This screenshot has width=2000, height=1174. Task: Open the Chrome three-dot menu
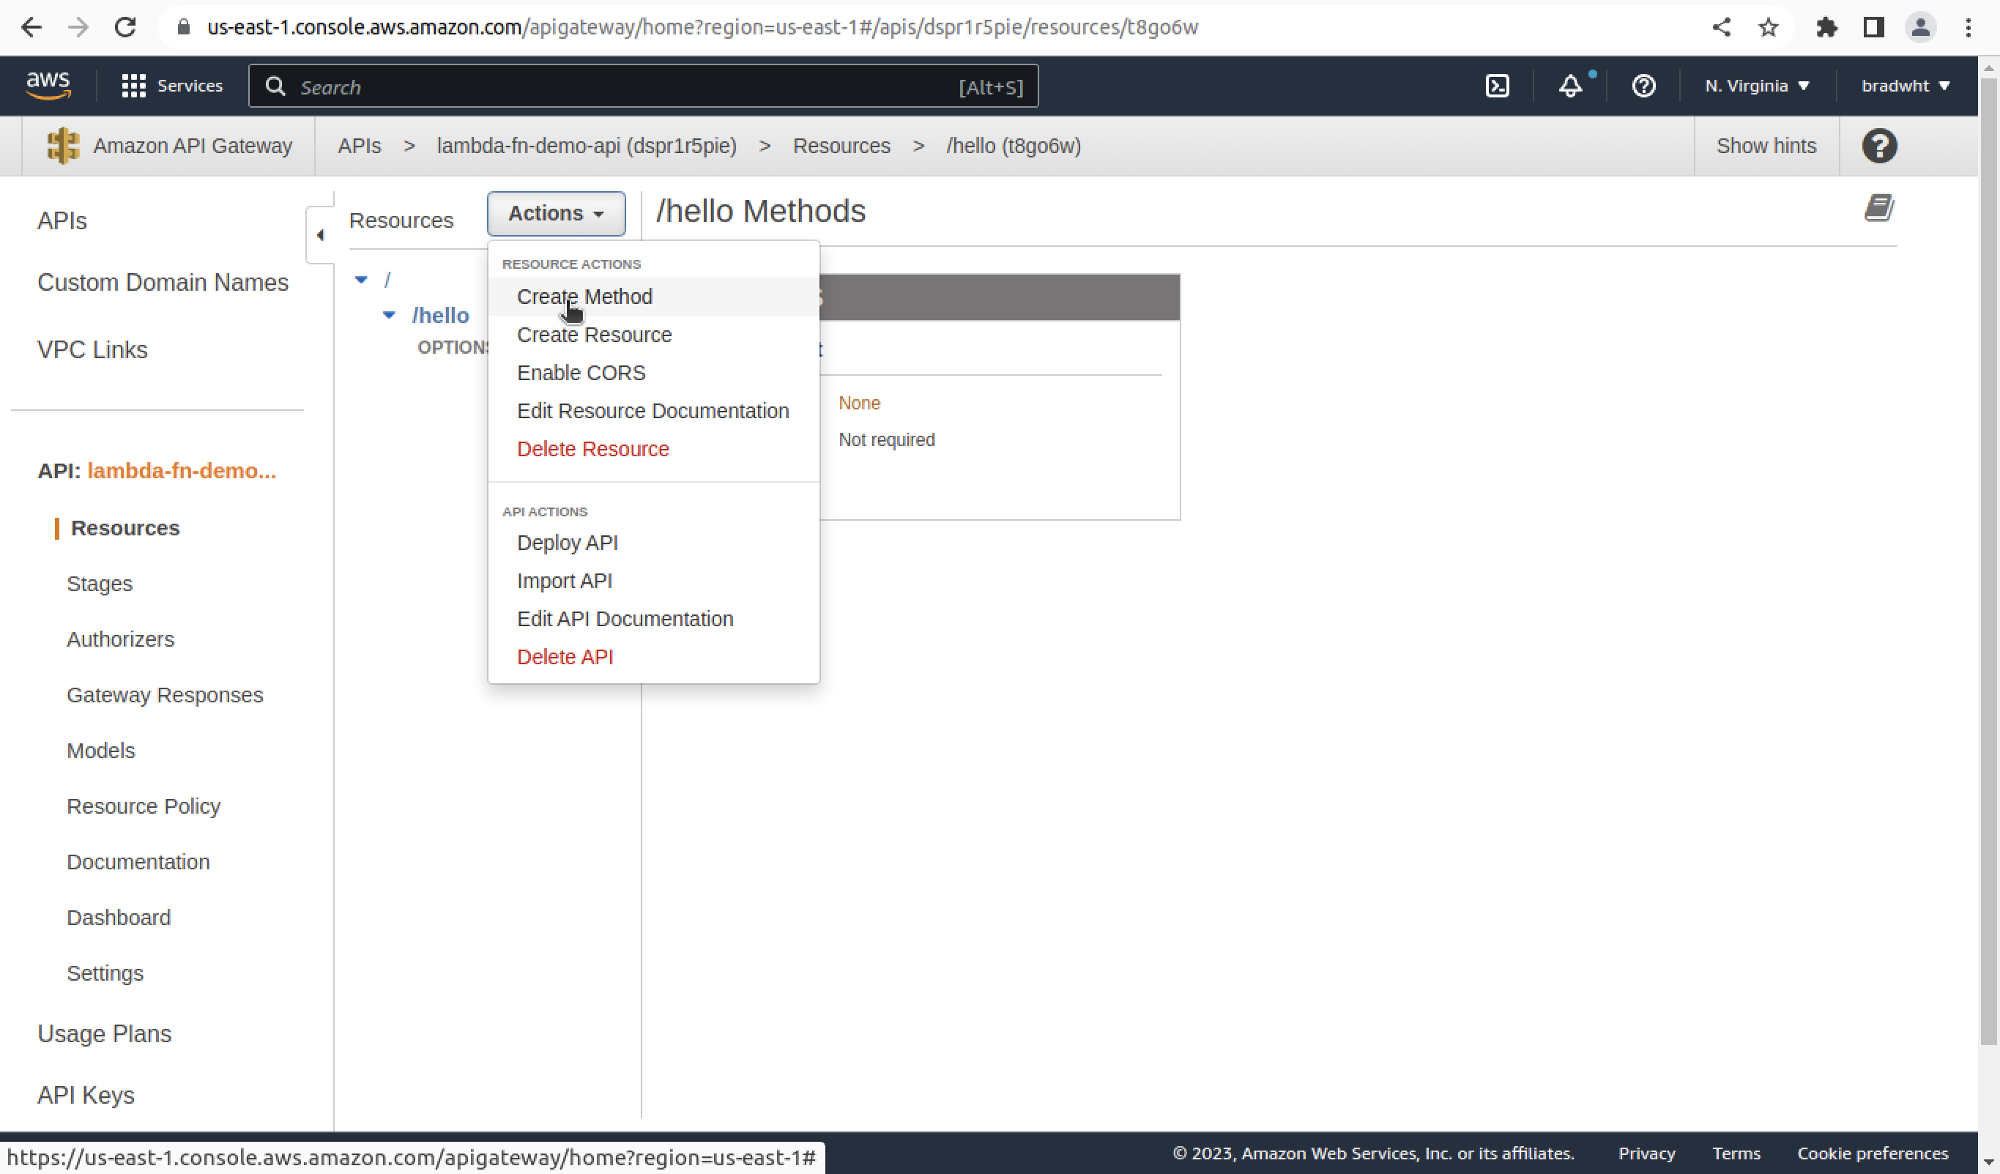pos(1968,27)
